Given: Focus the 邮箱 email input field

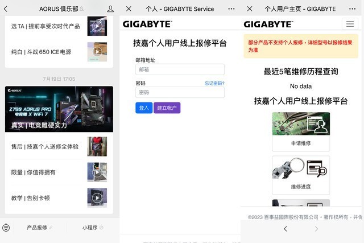Looking at the screenshot, I should coord(180,69).
